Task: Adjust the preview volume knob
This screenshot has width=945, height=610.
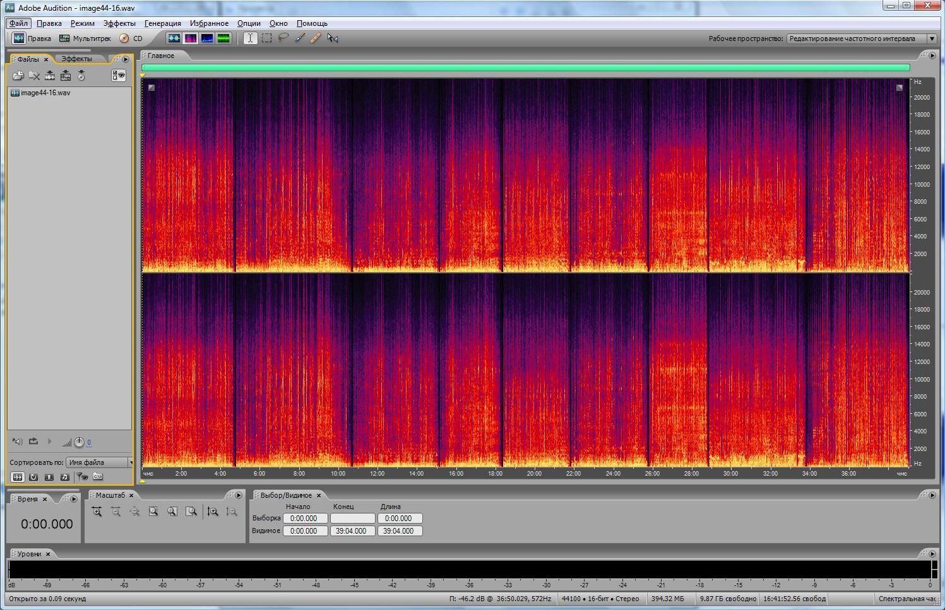Action: 79,442
